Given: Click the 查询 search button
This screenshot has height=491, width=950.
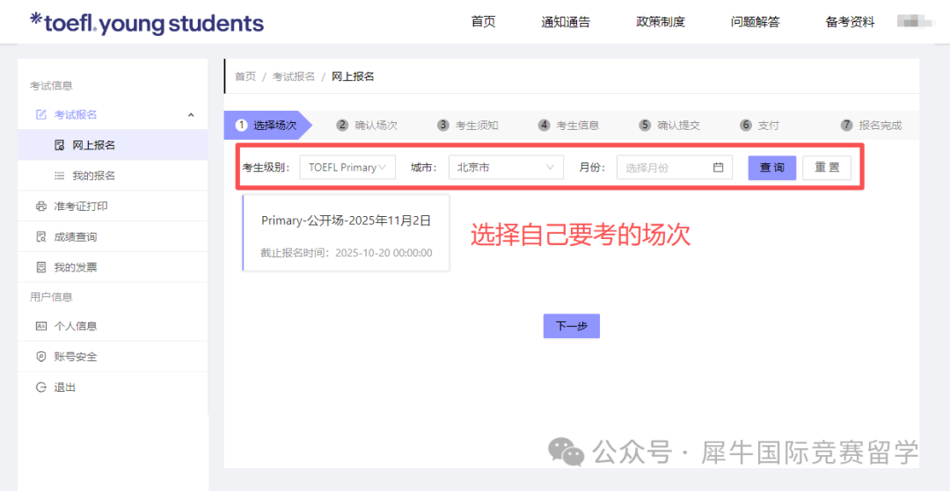Looking at the screenshot, I should pos(772,168).
